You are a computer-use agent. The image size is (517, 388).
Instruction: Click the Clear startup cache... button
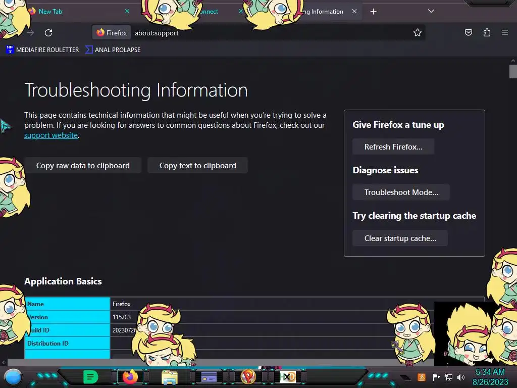[x=400, y=238]
